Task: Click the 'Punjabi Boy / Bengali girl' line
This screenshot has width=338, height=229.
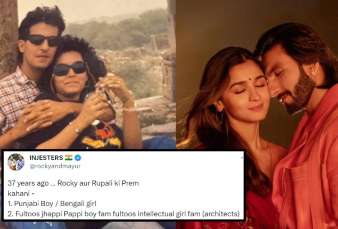Action: [52, 203]
